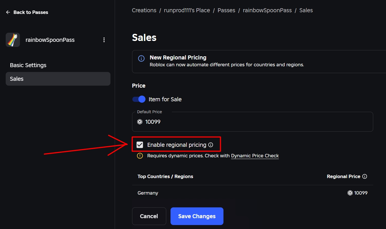Click the Robux icon next to Germany price
Screen dimensions: 386x229
(x=350, y=193)
